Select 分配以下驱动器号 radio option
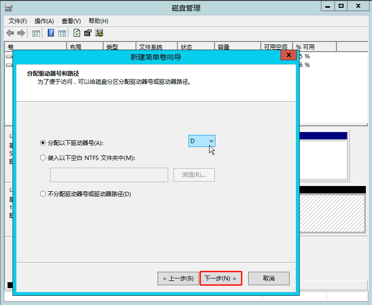 coord(71,143)
